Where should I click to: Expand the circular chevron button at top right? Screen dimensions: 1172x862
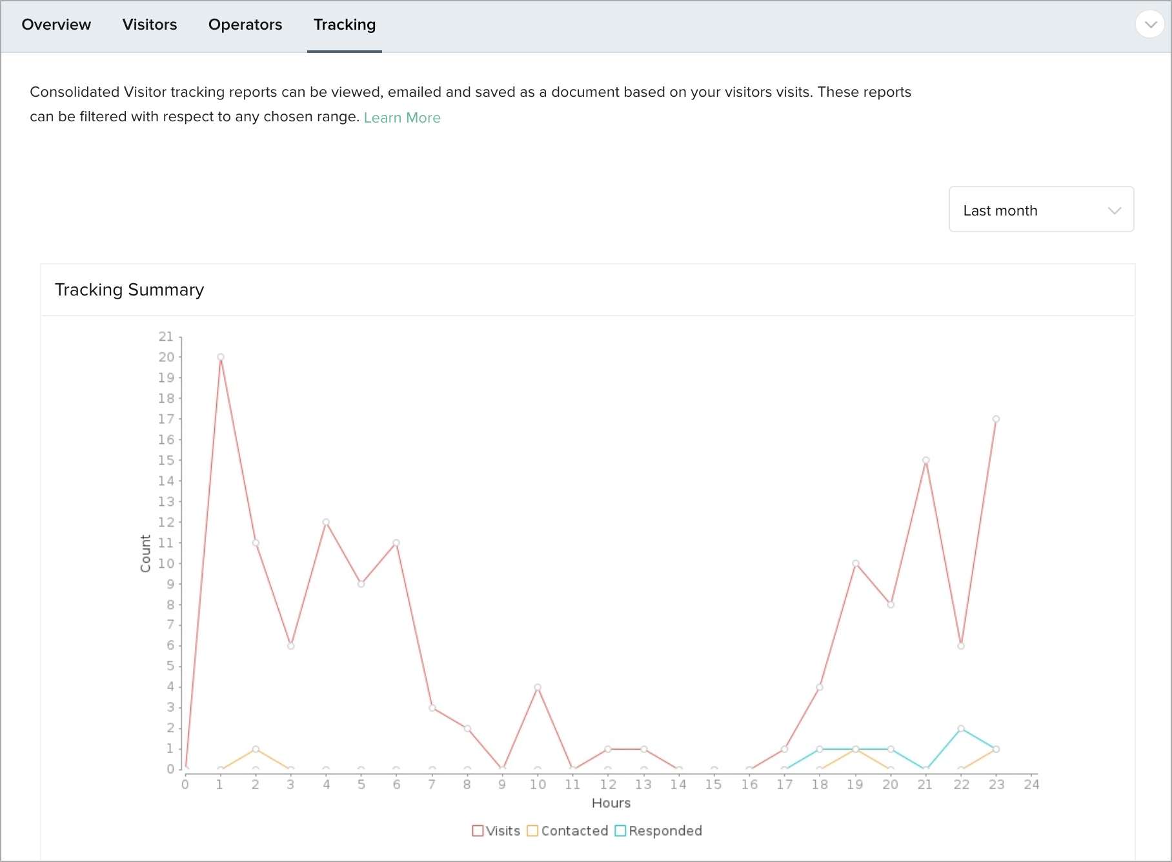pos(1149,25)
